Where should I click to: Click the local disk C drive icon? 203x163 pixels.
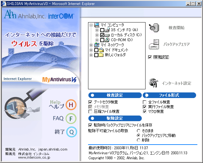(x=107, y=35)
